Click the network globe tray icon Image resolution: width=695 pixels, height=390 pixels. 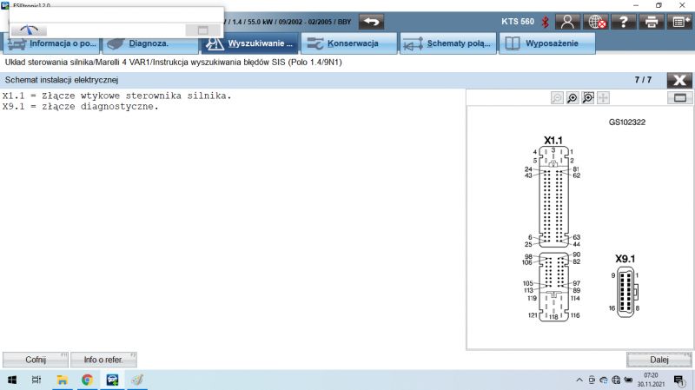tap(616, 380)
